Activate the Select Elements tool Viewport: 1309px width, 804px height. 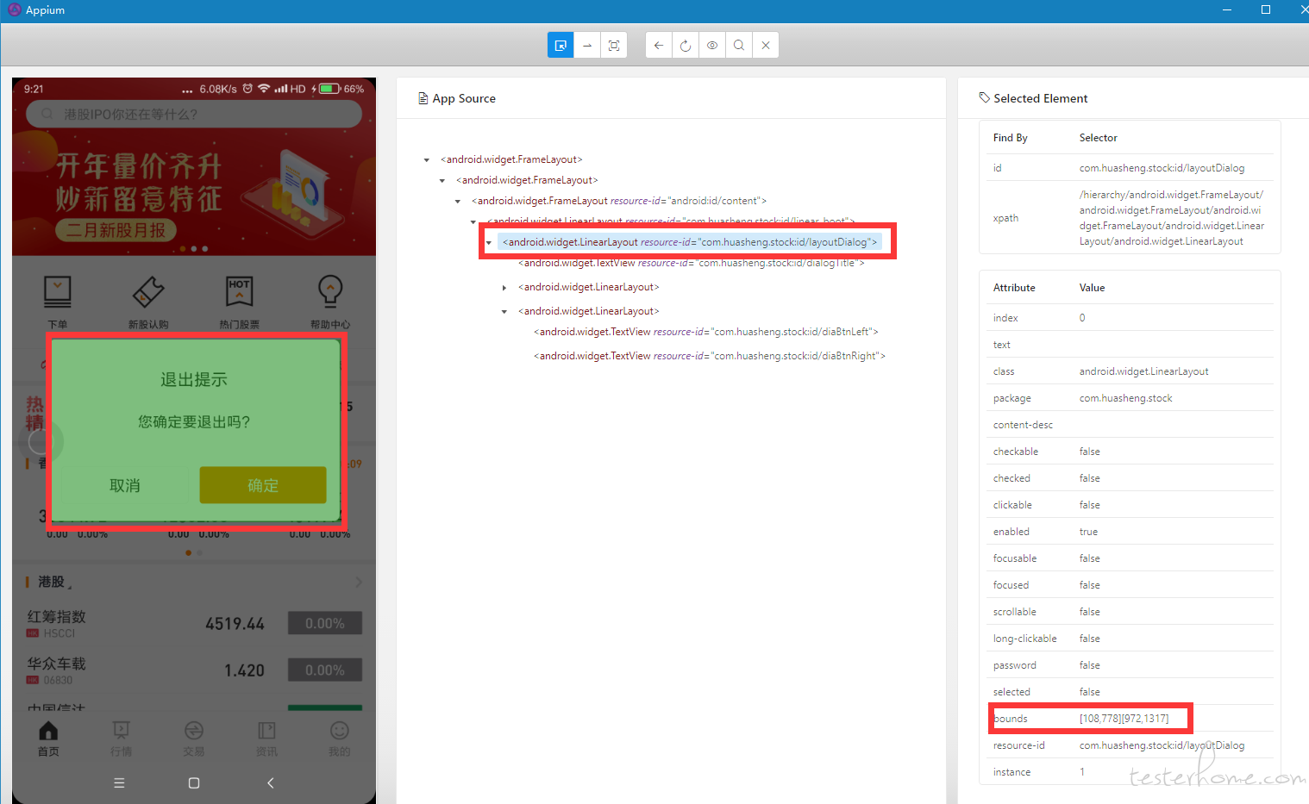pyautogui.click(x=561, y=45)
